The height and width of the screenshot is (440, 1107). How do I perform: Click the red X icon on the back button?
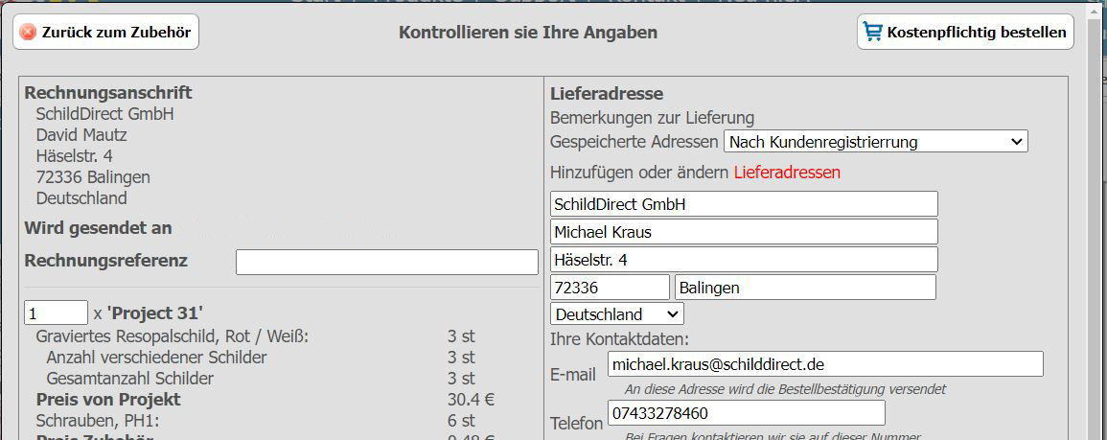point(28,33)
